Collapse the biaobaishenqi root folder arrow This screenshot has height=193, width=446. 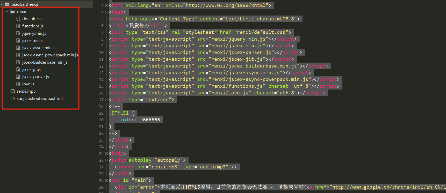2,4
